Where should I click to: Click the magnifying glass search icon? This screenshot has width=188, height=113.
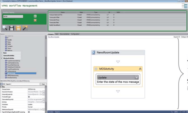tap(5, 28)
